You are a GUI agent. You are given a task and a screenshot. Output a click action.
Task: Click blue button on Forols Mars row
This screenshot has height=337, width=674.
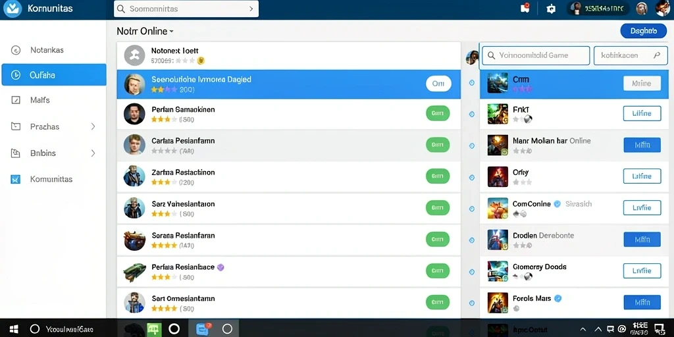[642, 302]
